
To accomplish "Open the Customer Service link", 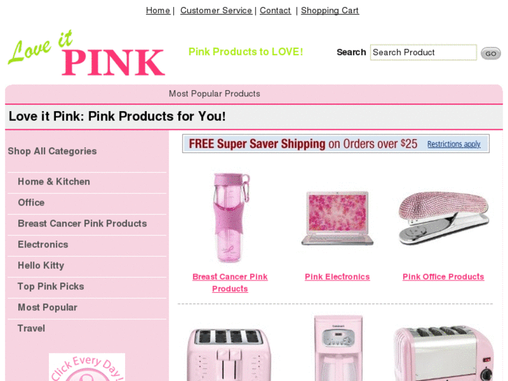I will 216,10.
